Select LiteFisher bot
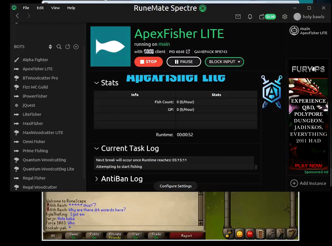 (32, 114)
